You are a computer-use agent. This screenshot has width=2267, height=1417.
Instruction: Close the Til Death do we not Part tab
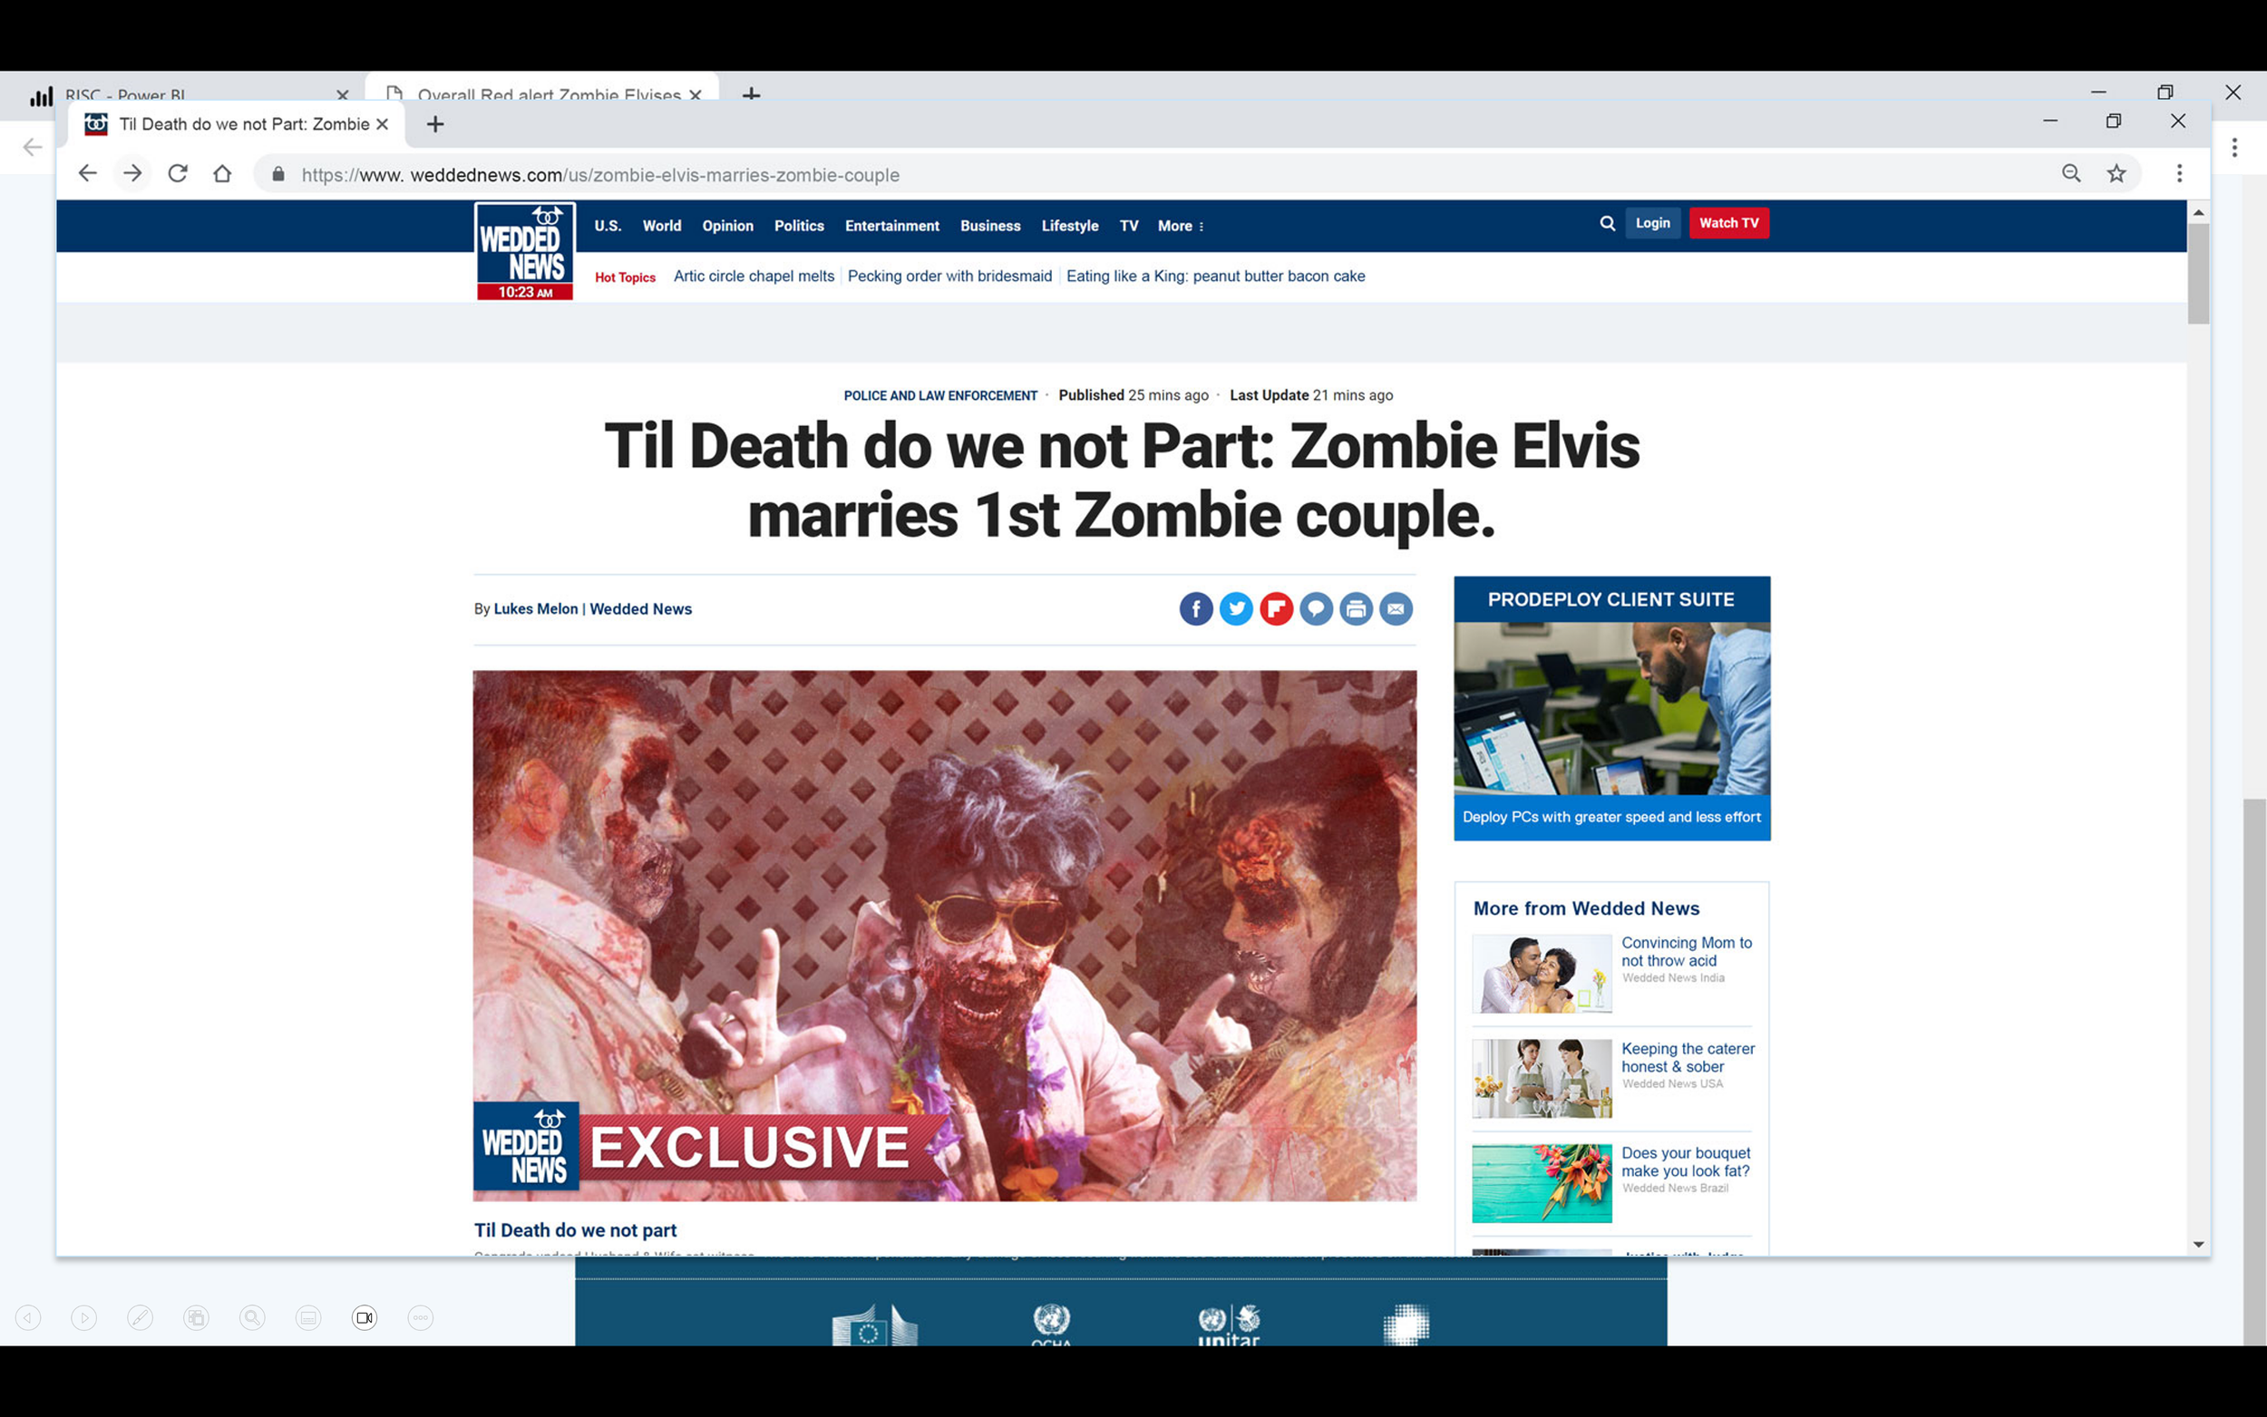tap(383, 123)
